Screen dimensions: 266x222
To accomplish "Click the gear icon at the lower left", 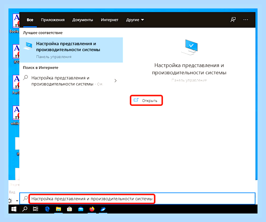I will tap(10, 201).
